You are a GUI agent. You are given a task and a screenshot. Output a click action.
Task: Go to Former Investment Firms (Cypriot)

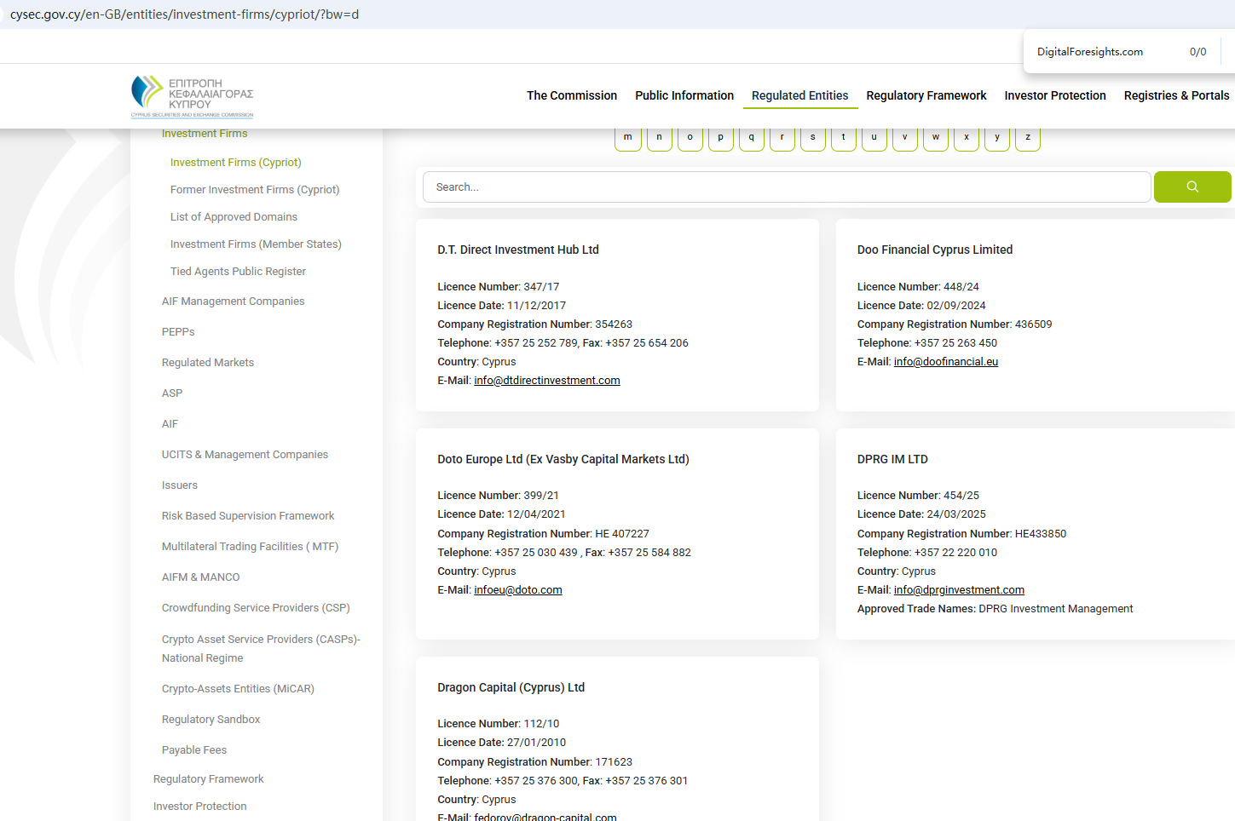coord(254,190)
